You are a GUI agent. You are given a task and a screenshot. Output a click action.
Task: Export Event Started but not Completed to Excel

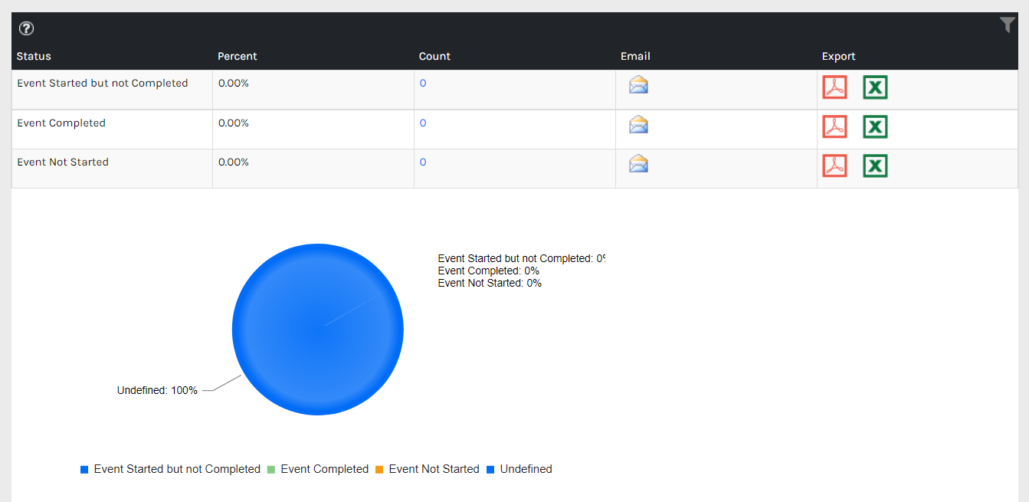875,87
